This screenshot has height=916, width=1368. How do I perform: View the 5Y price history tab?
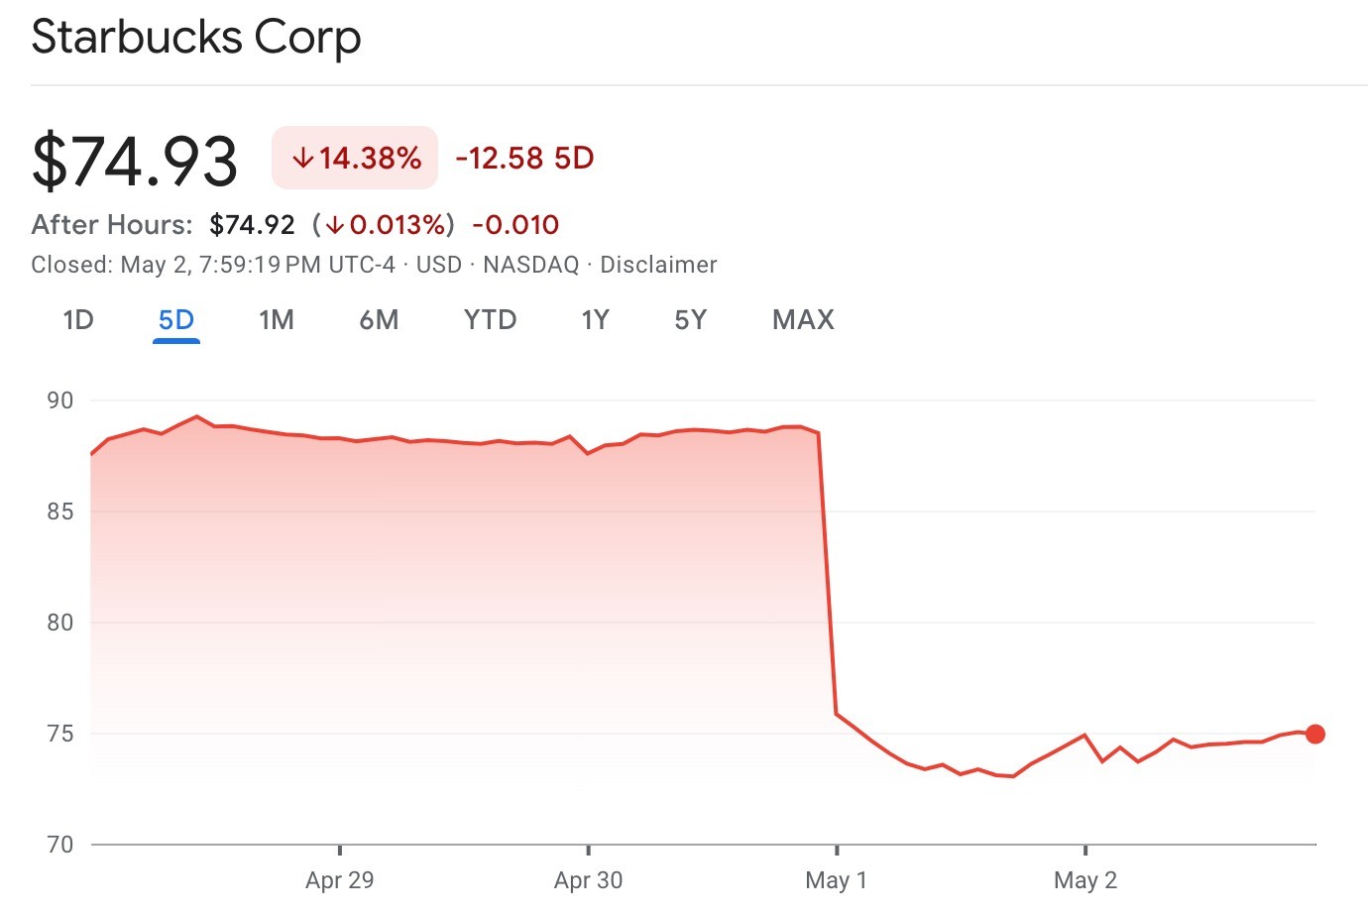point(690,320)
